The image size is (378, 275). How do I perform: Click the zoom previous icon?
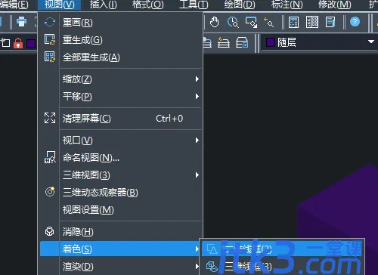tap(268, 22)
